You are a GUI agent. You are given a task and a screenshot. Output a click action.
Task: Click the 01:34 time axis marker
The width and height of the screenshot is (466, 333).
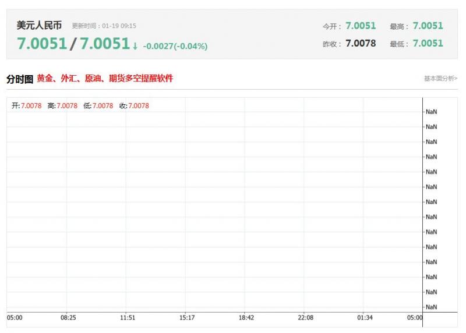tap(365, 318)
